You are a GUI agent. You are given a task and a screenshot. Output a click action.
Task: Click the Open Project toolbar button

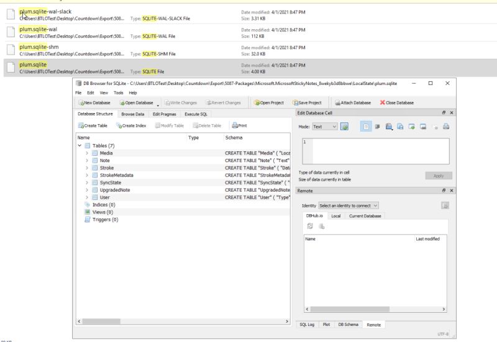point(269,102)
